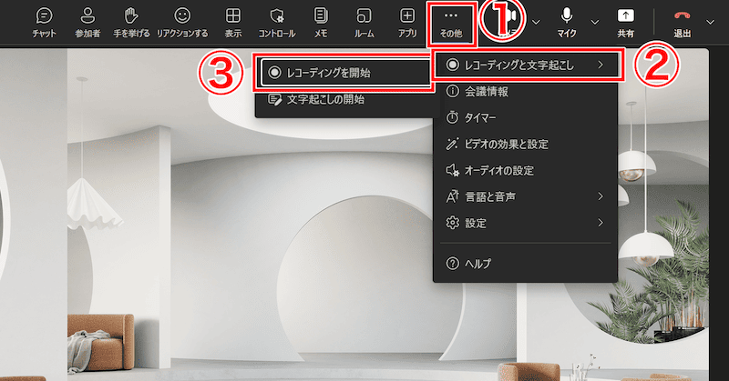The width and height of the screenshot is (729, 381).
Task: Open ビデオの効果と設定 video effects
Action: 508,144
